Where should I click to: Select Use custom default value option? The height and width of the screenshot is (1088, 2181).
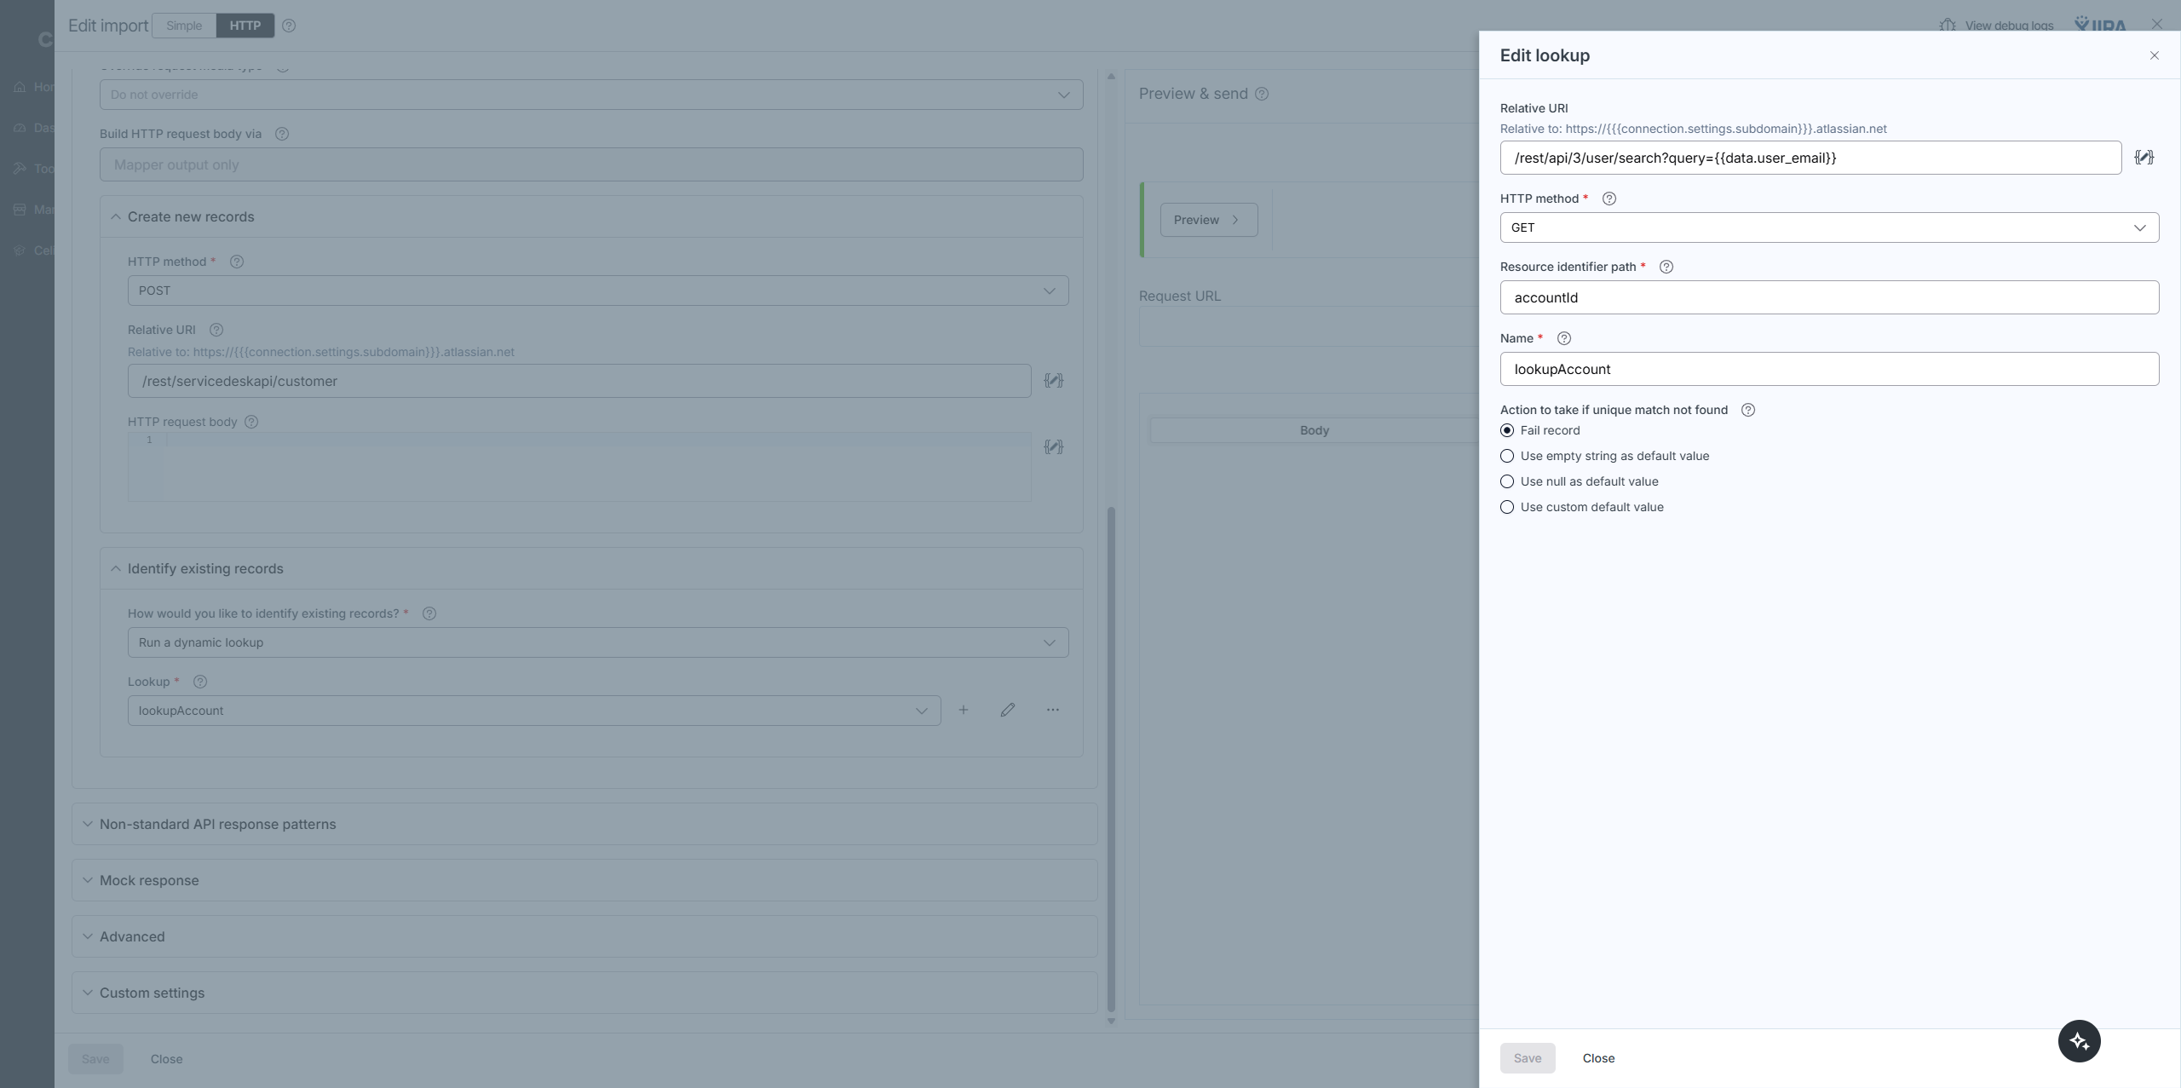click(x=1507, y=507)
